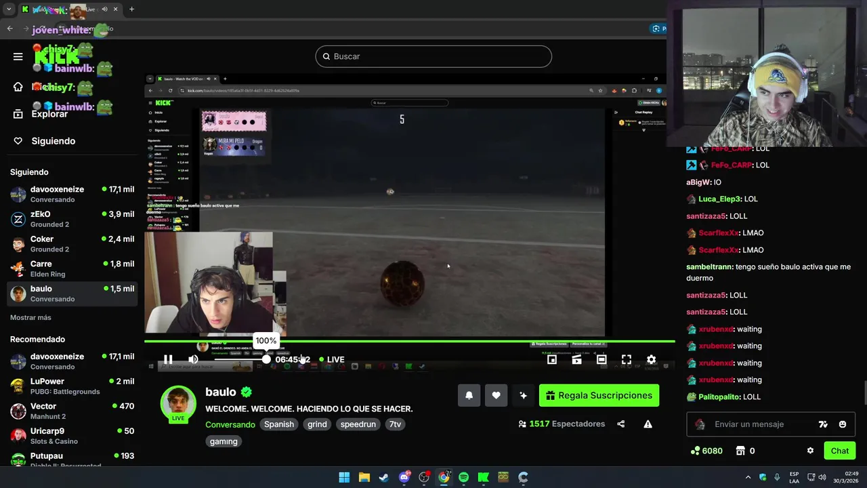
Task: Open Carre Elden Ring channel
Action: tap(72, 269)
